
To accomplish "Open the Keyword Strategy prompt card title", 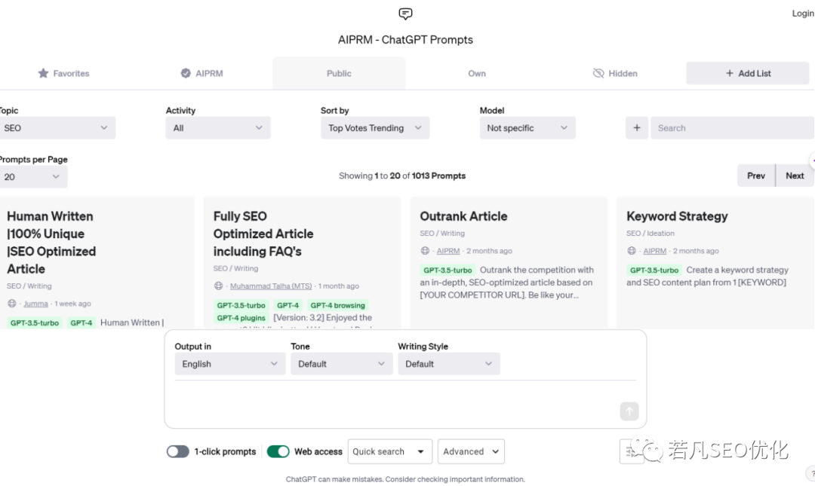I will tap(677, 216).
